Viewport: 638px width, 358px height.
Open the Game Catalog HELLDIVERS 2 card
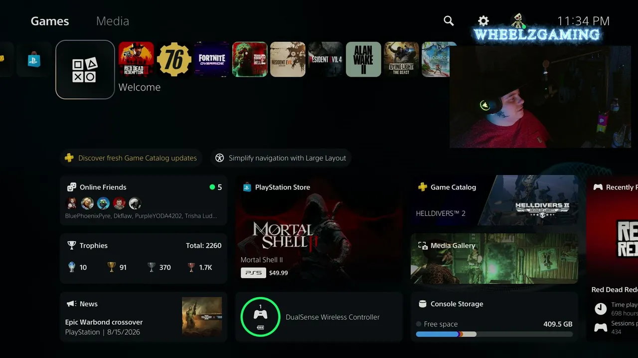(494, 200)
